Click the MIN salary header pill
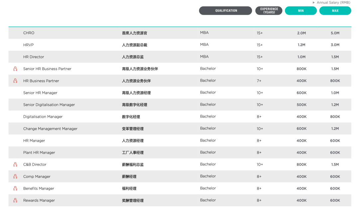This screenshot has height=212, width=359. point(301,11)
